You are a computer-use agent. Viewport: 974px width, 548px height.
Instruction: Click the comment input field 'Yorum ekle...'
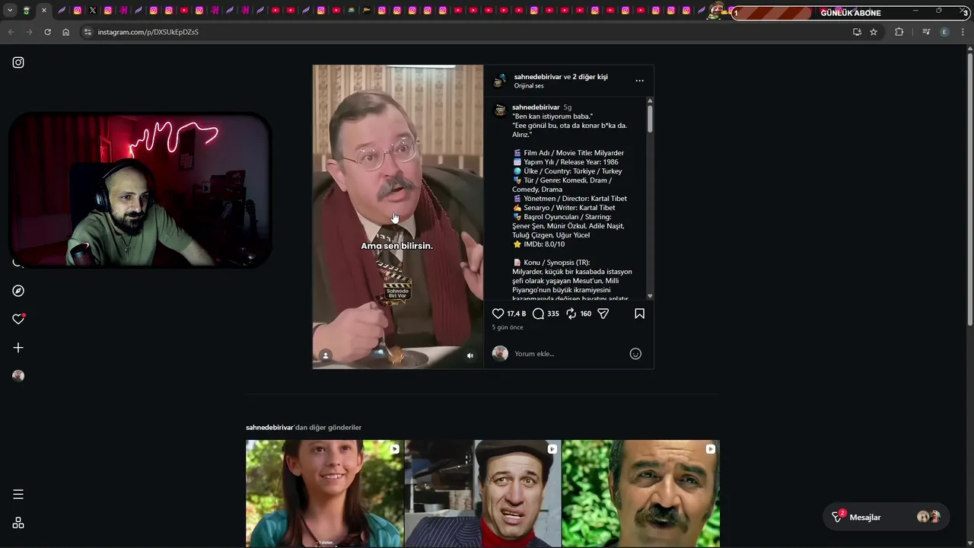point(569,354)
